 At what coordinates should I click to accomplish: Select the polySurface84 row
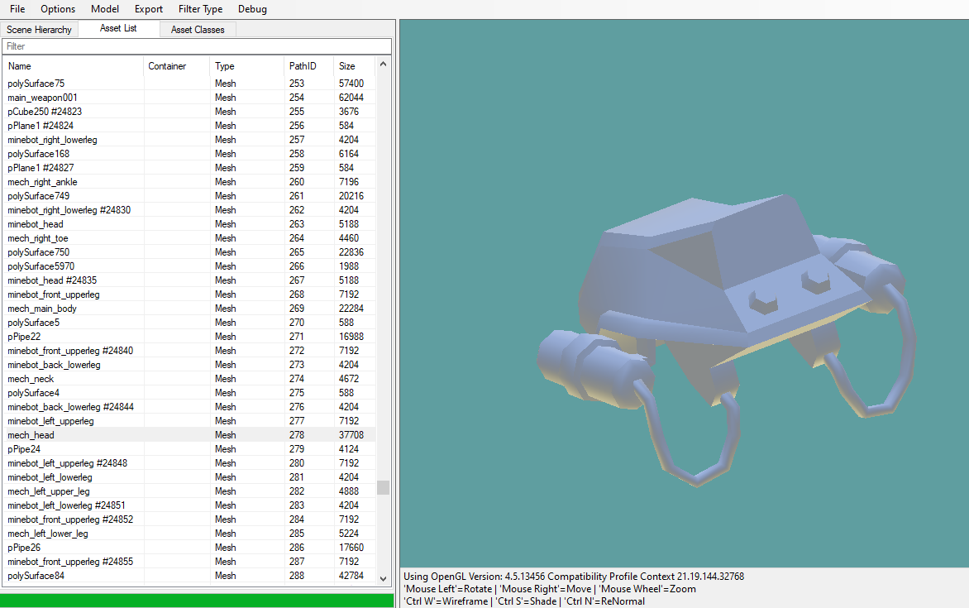click(x=189, y=576)
